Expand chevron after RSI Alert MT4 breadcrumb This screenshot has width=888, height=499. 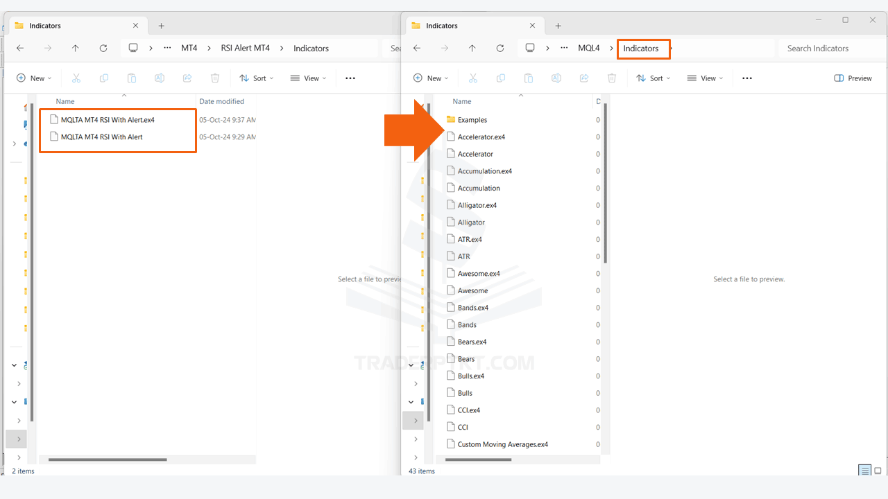[282, 49]
